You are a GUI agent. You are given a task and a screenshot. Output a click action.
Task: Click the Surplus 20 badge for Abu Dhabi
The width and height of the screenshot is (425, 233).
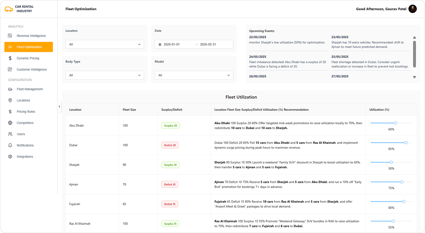(x=170, y=126)
